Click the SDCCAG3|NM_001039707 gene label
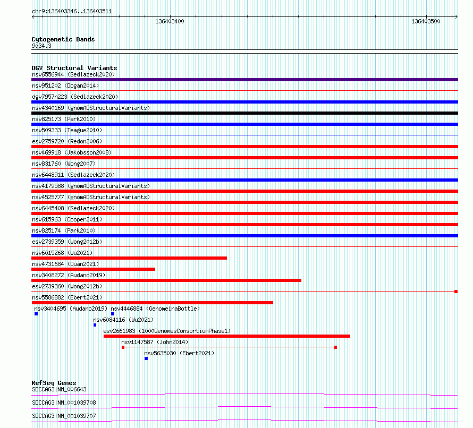Viewport: 473px width, 428px height. click(64, 416)
